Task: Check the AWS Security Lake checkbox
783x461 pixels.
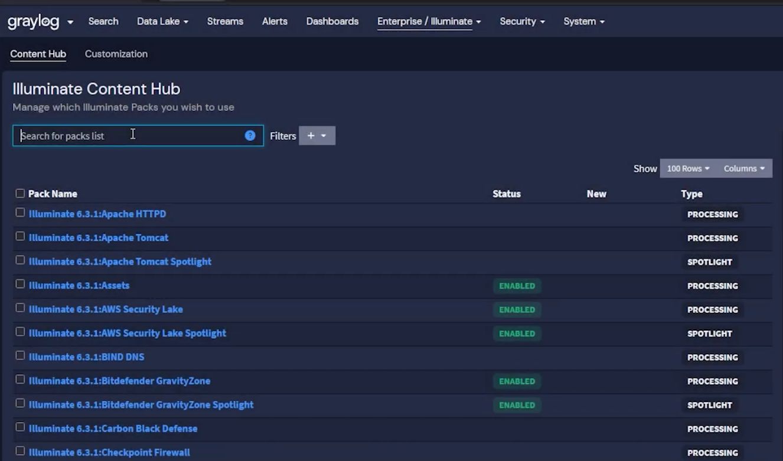Action: click(20, 308)
